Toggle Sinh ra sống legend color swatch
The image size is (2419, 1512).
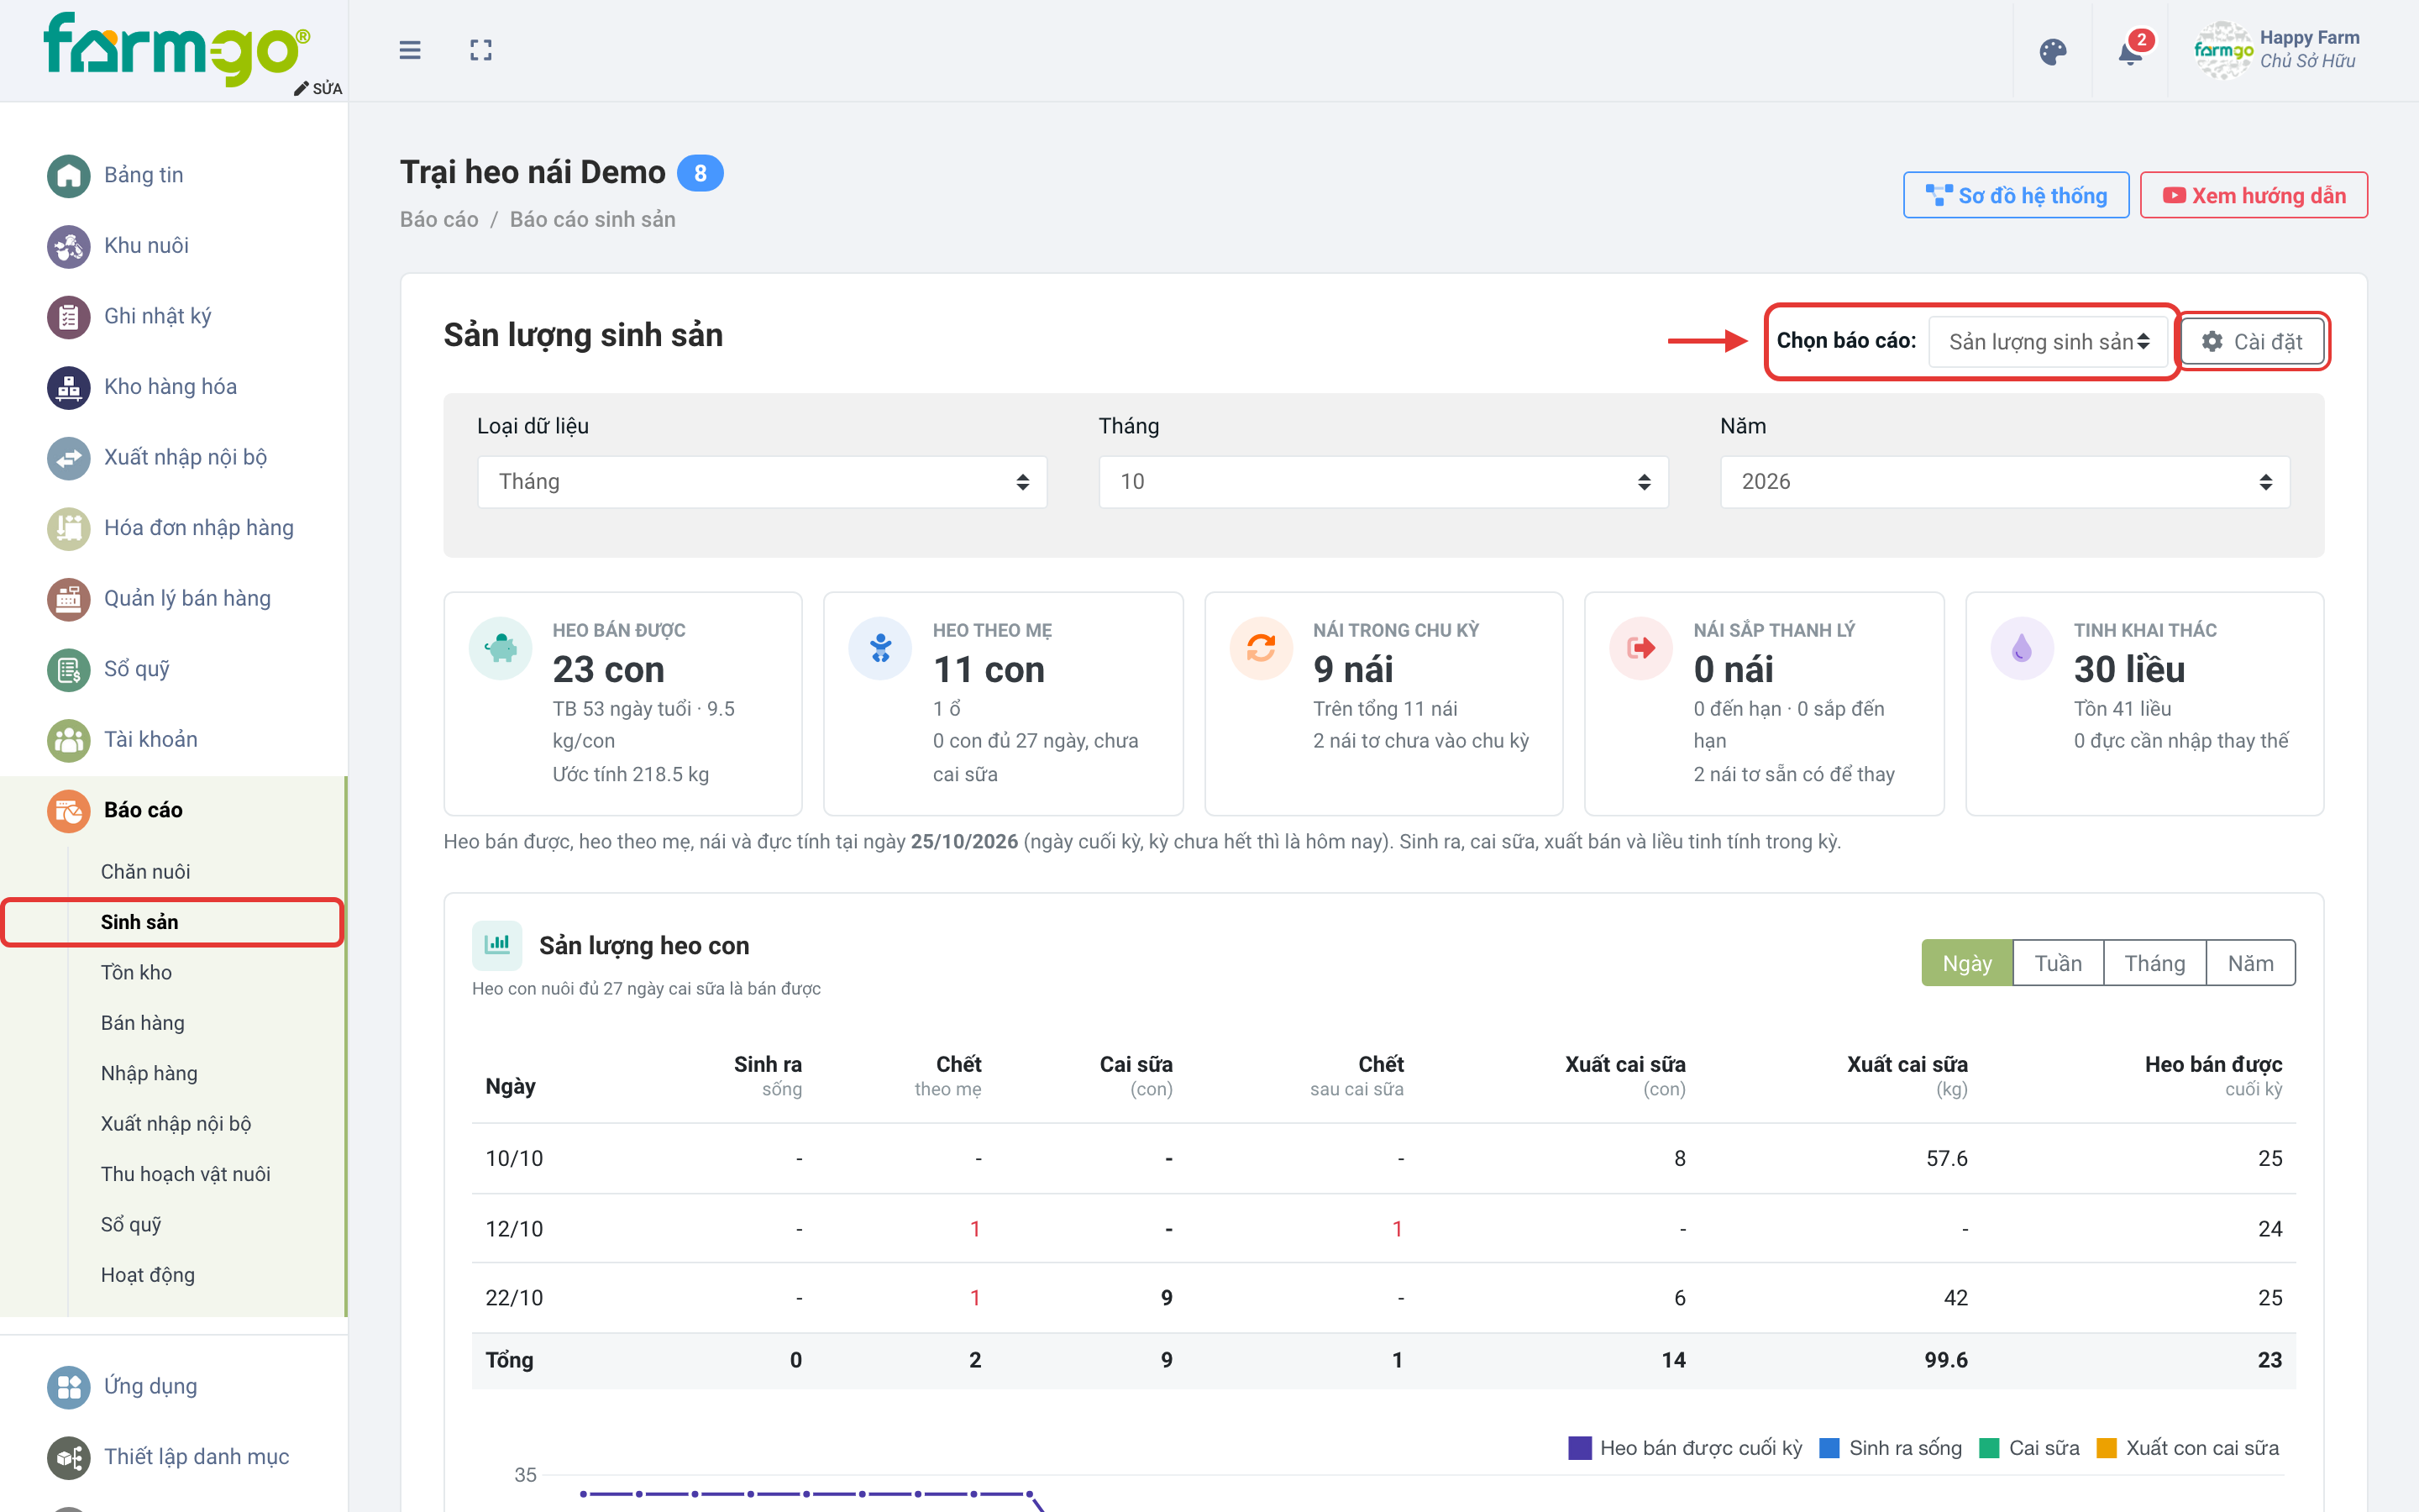coord(1829,1448)
